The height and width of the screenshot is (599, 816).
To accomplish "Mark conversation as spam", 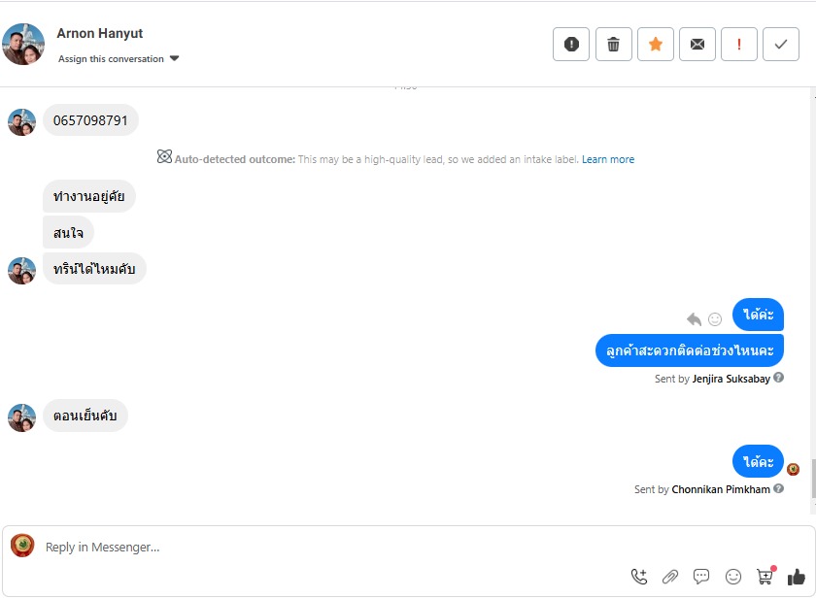I will pos(571,44).
